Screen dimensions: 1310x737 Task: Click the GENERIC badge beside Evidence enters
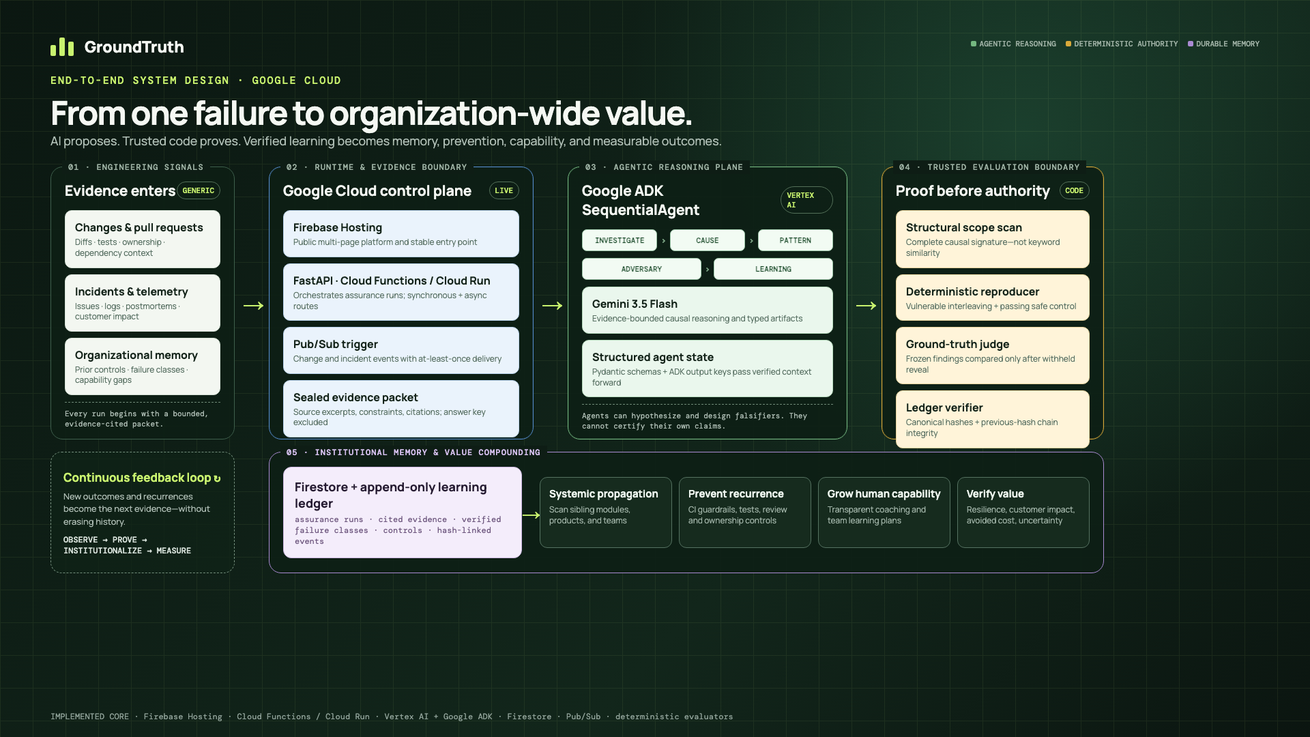(199, 191)
